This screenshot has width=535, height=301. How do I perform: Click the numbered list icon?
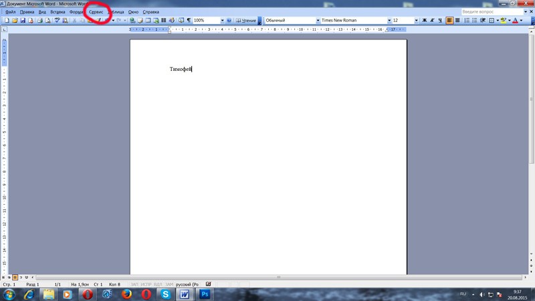(x=467, y=21)
